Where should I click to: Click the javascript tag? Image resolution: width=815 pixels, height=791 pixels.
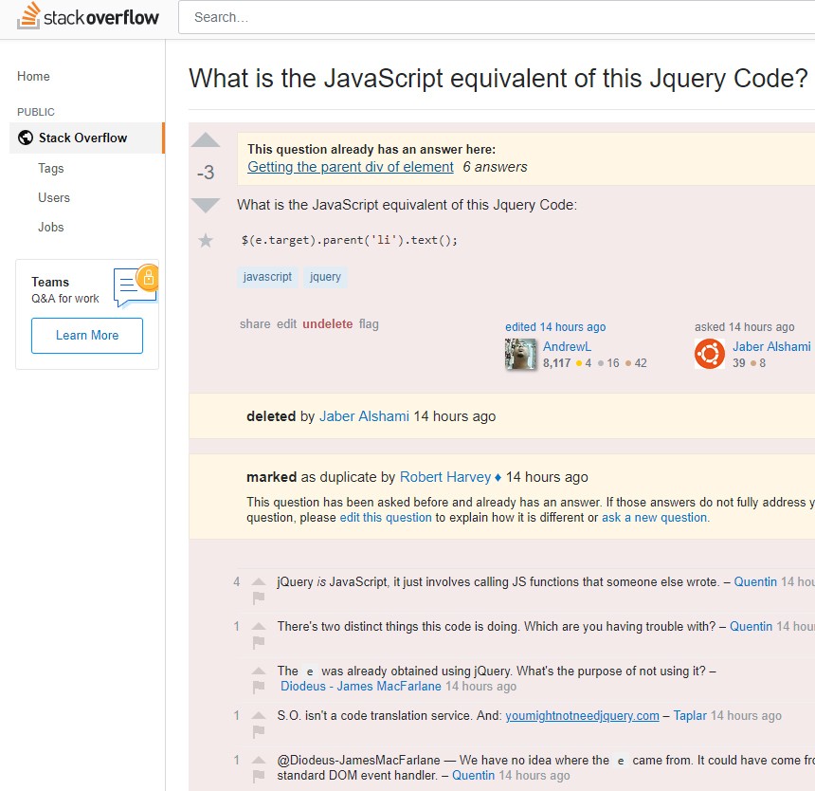coord(267,277)
